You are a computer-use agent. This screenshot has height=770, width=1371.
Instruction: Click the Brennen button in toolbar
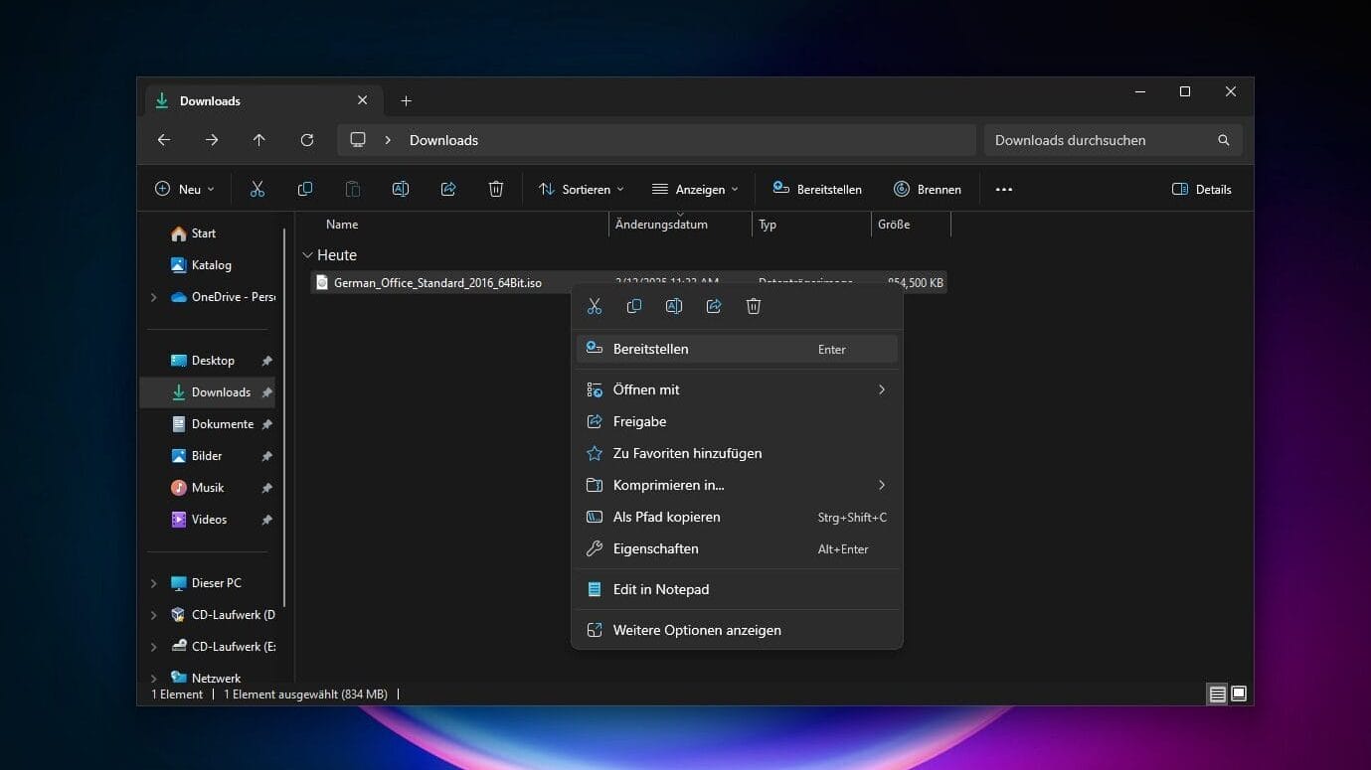click(928, 189)
